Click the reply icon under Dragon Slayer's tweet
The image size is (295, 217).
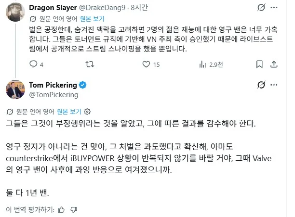click(33, 64)
